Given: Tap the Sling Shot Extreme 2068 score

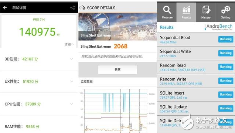Looking at the screenshot, I should pos(120,46).
